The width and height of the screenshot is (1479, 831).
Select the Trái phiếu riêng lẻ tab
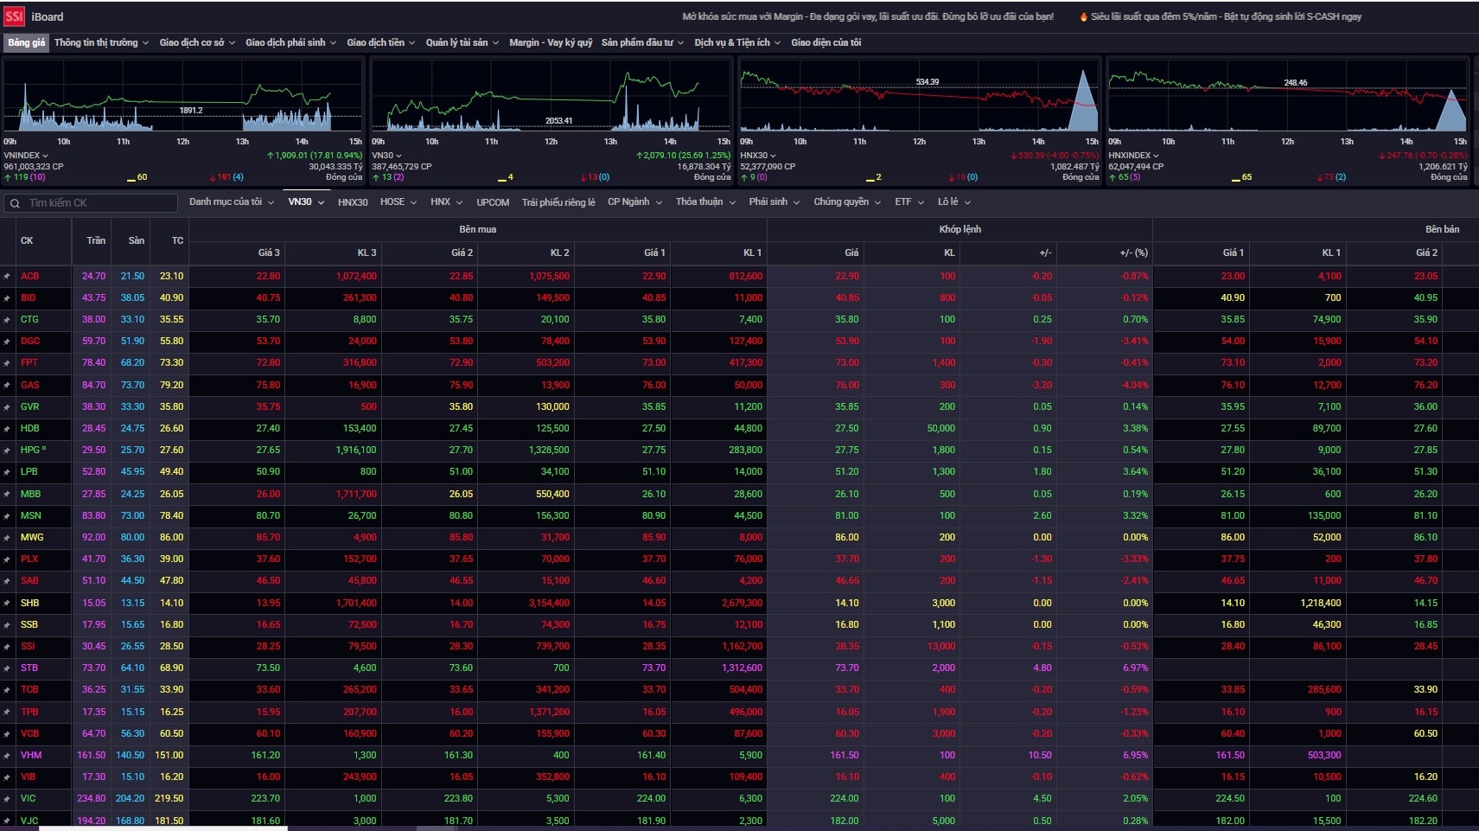coord(558,202)
